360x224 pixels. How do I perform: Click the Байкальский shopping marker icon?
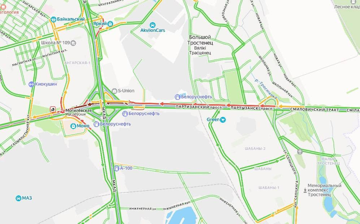tap(53, 19)
